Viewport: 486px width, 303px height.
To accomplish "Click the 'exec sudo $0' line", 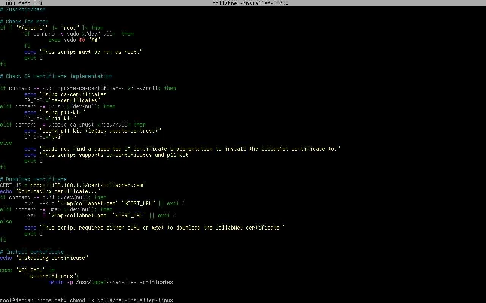I will click(x=74, y=40).
